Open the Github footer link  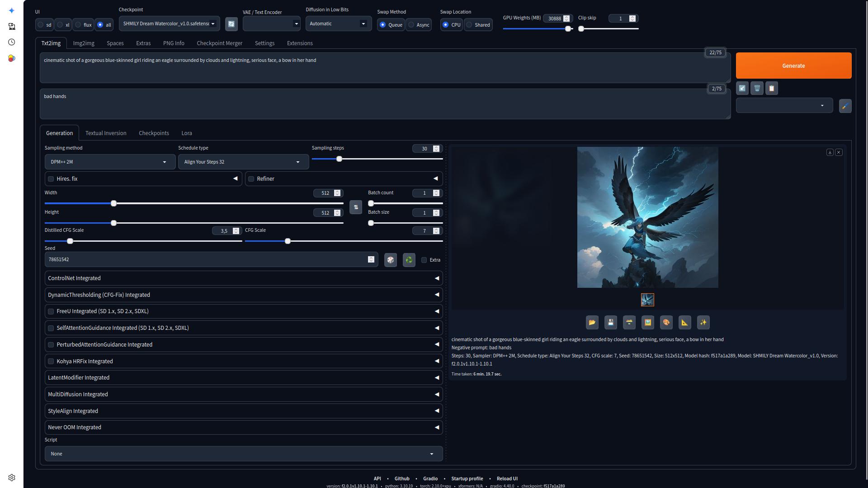(402, 479)
